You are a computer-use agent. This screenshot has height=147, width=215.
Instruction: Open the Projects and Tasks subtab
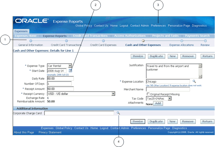165,36
